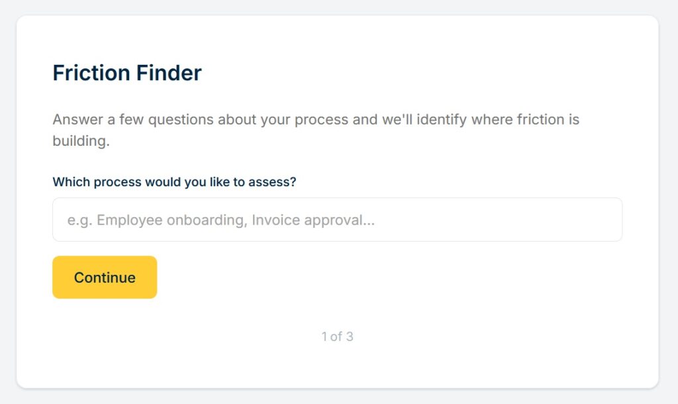Click the empty right end of the text input
This screenshot has width=678, height=404.
pyautogui.click(x=563, y=220)
